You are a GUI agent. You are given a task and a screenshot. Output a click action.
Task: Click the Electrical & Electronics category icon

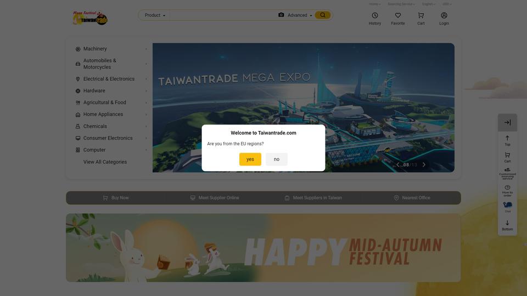click(78, 79)
